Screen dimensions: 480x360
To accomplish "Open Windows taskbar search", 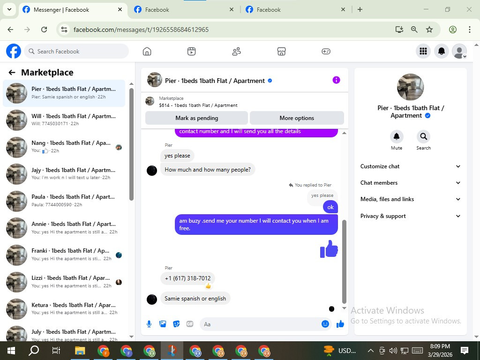I will click(x=34, y=351).
